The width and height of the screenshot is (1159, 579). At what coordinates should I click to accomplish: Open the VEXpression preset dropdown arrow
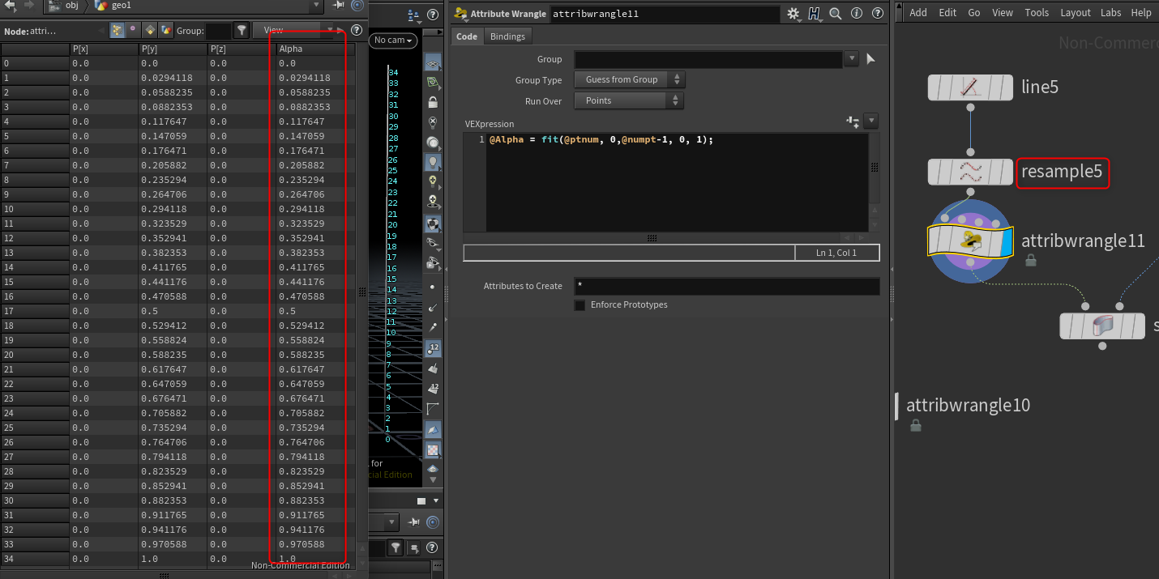[x=871, y=121]
